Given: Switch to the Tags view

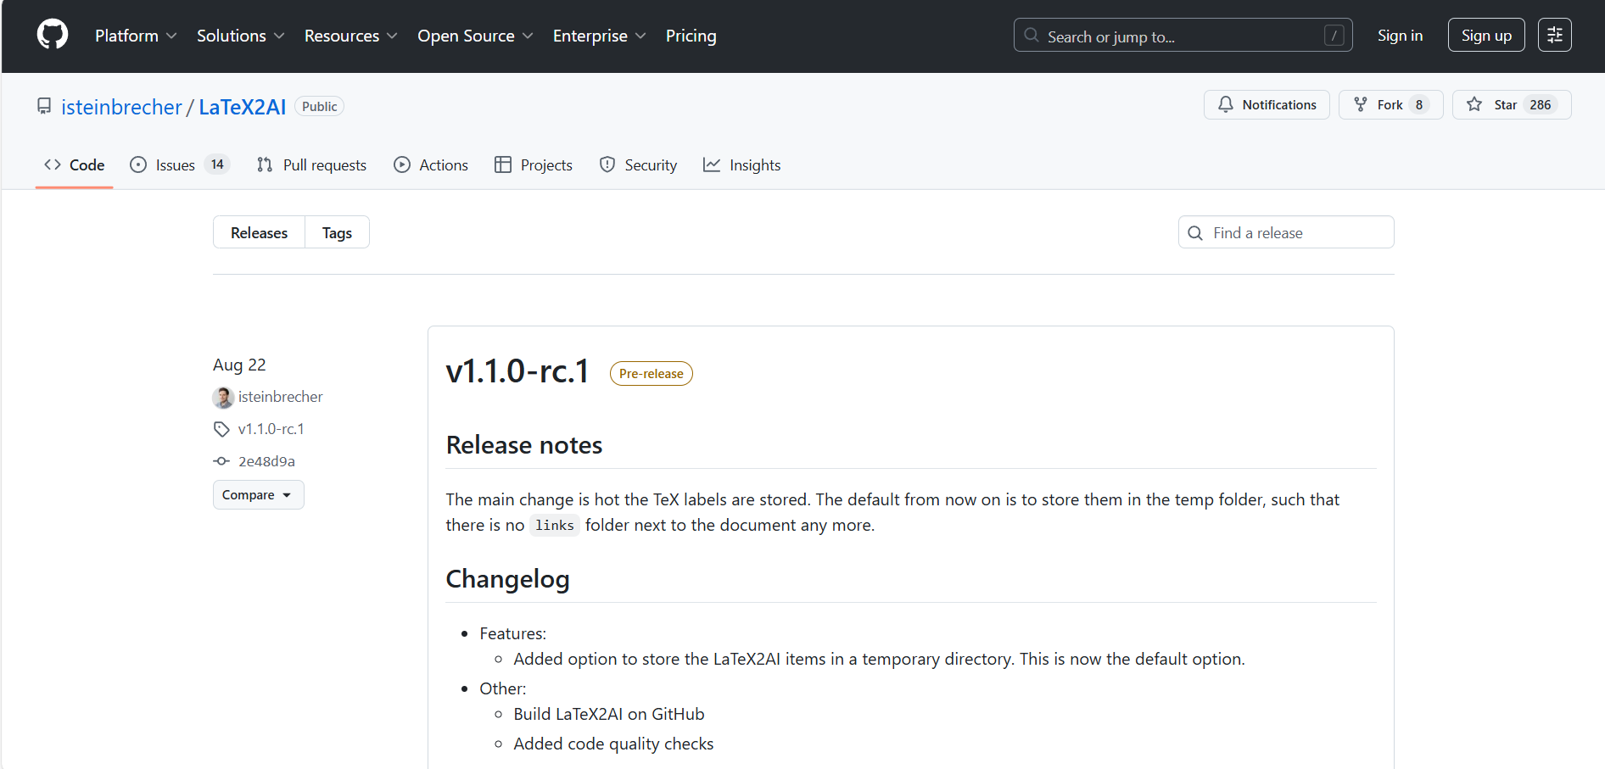Looking at the screenshot, I should pyautogui.click(x=337, y=232).
